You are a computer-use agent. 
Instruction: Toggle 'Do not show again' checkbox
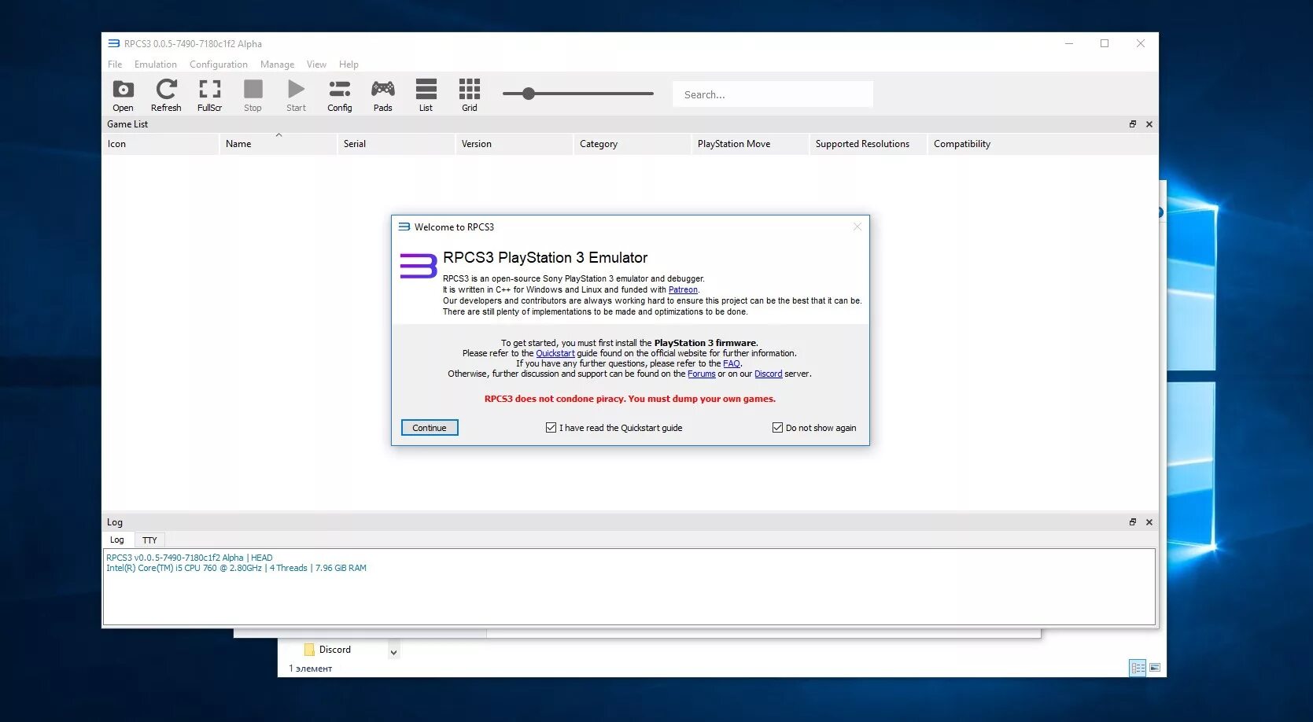777,428
